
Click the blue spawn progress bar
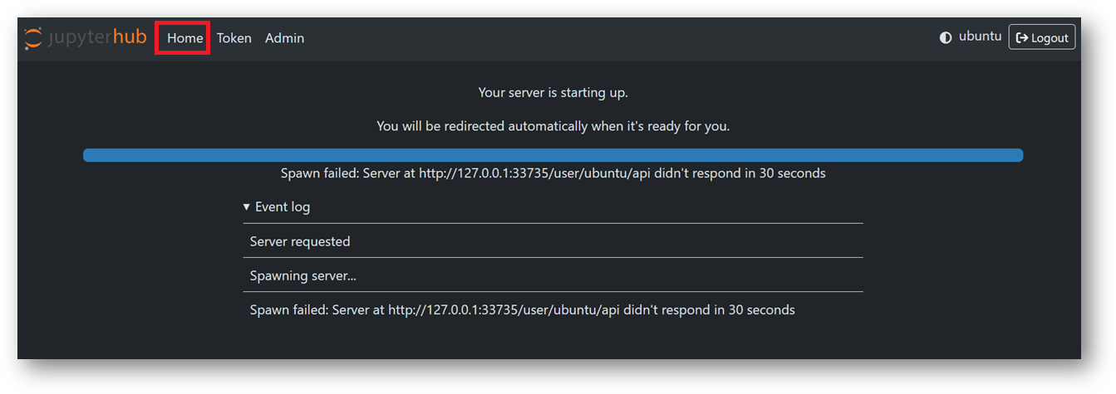[x=553, y=155]
